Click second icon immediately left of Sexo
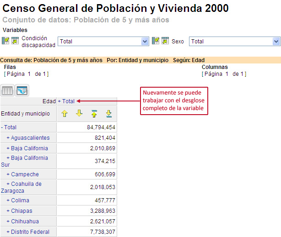 click(165, 41)
